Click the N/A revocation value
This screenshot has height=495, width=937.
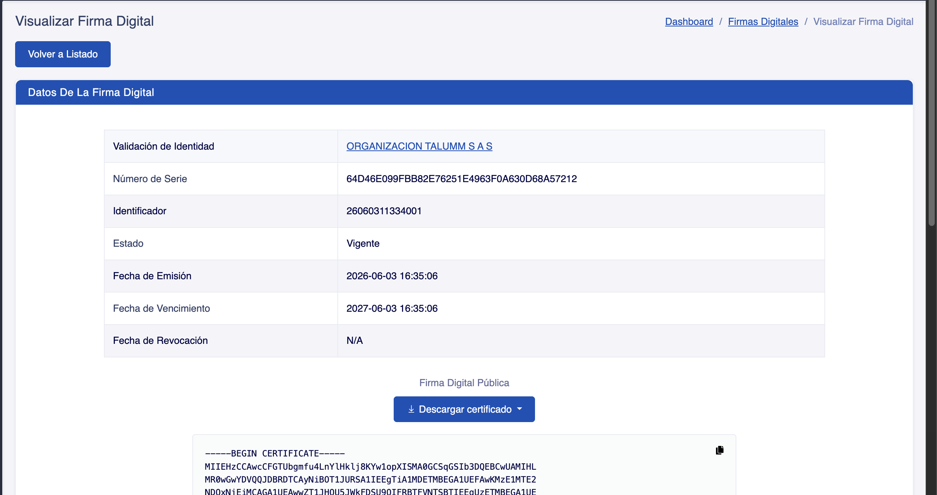pos(354,340)
